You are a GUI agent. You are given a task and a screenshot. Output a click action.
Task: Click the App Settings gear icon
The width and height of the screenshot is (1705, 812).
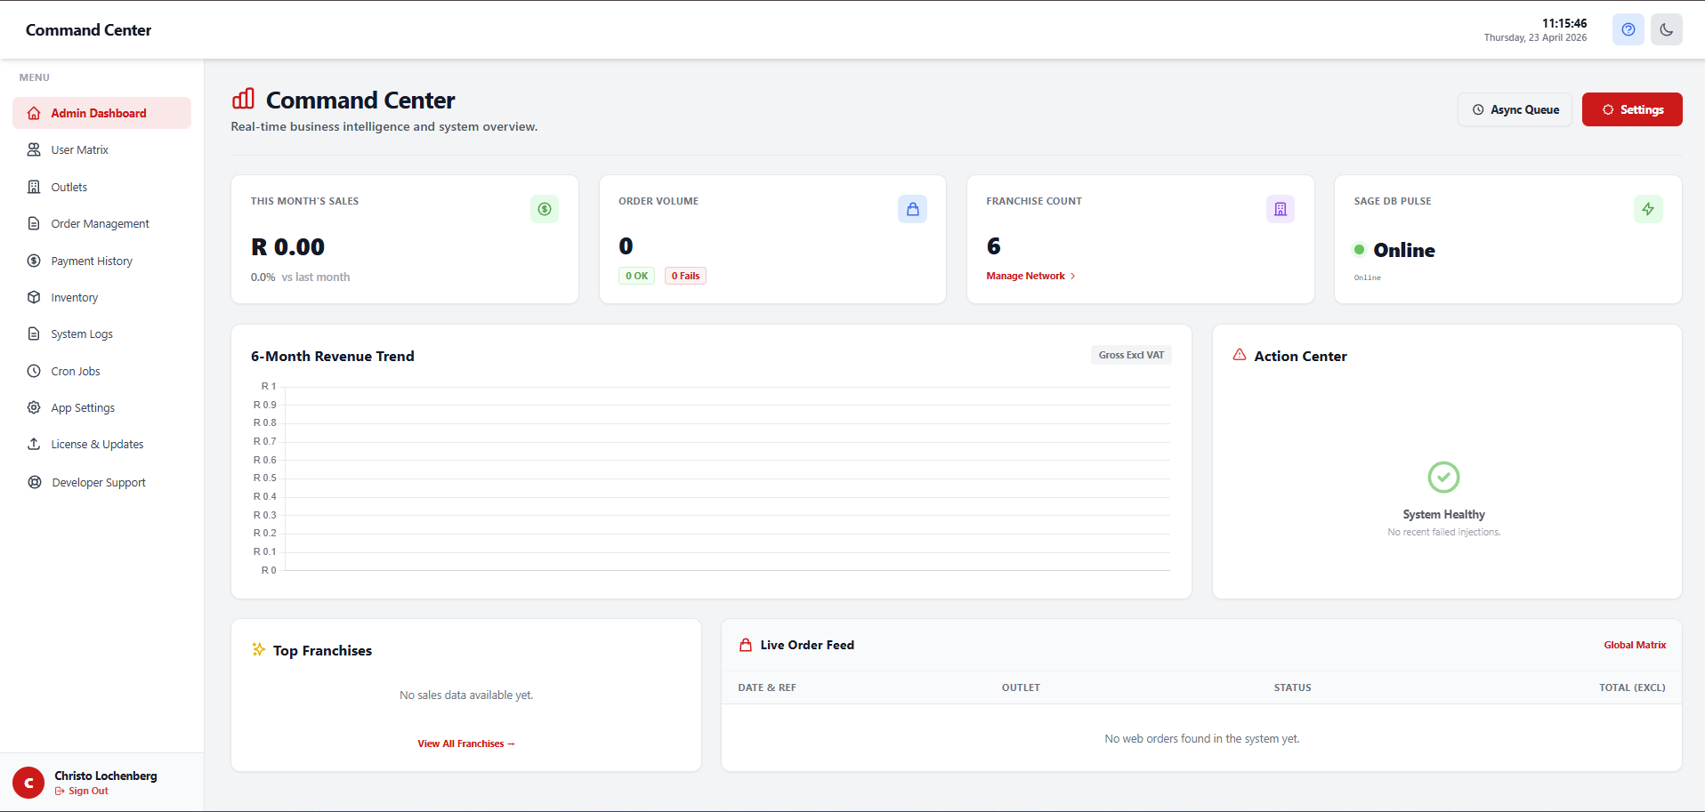coord(34,407)
